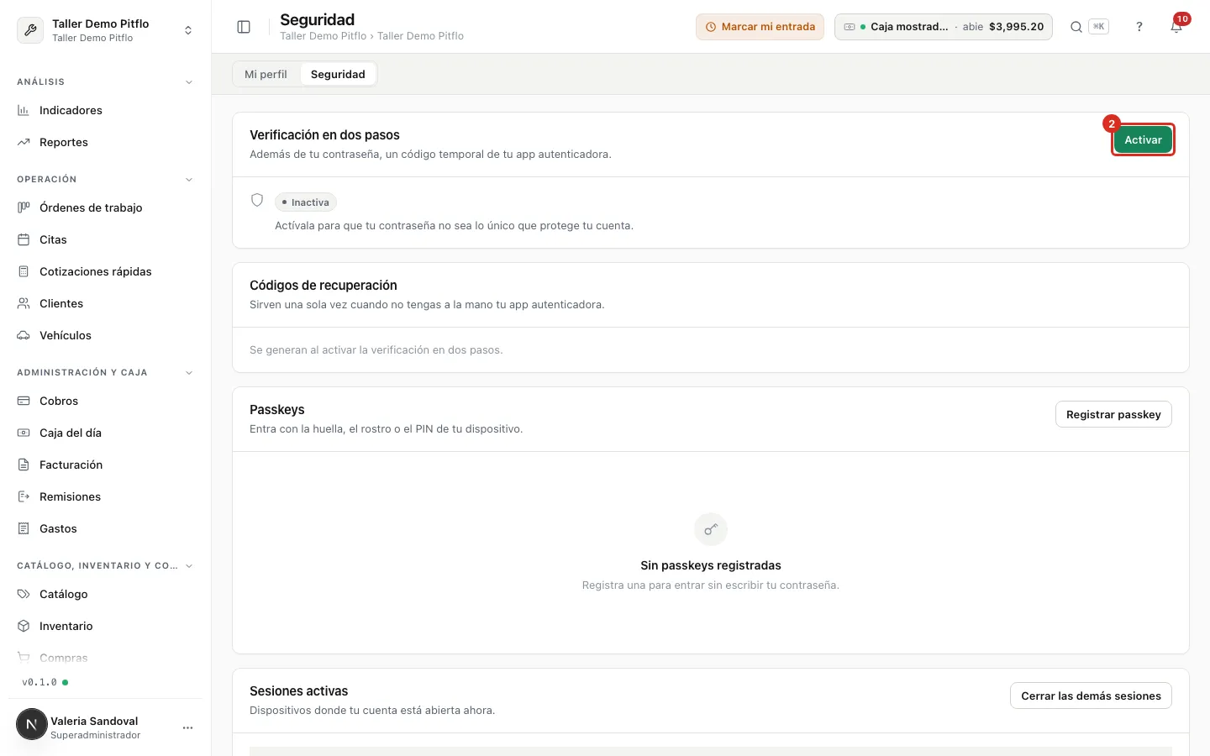This screenshot has height=756, width=1210.
Task: Open the Taller Demo Pitflo workspace switcher
Action: (x=106, y=30)
